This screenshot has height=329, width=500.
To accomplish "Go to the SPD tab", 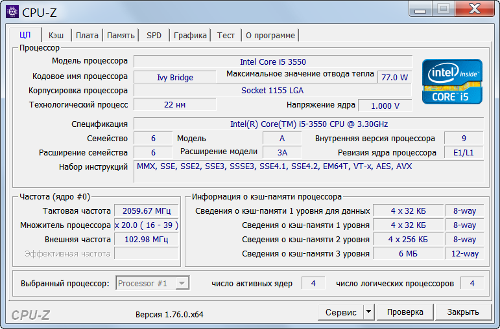I will pos(154,36).
